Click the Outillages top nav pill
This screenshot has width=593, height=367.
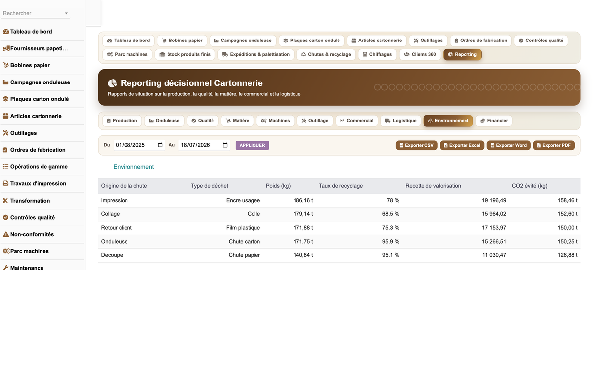pyautogui.click(x=428, y=41)
